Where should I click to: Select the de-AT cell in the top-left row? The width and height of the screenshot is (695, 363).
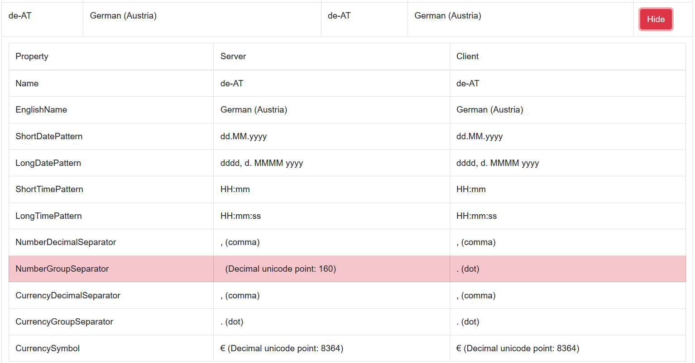[18, 15]
